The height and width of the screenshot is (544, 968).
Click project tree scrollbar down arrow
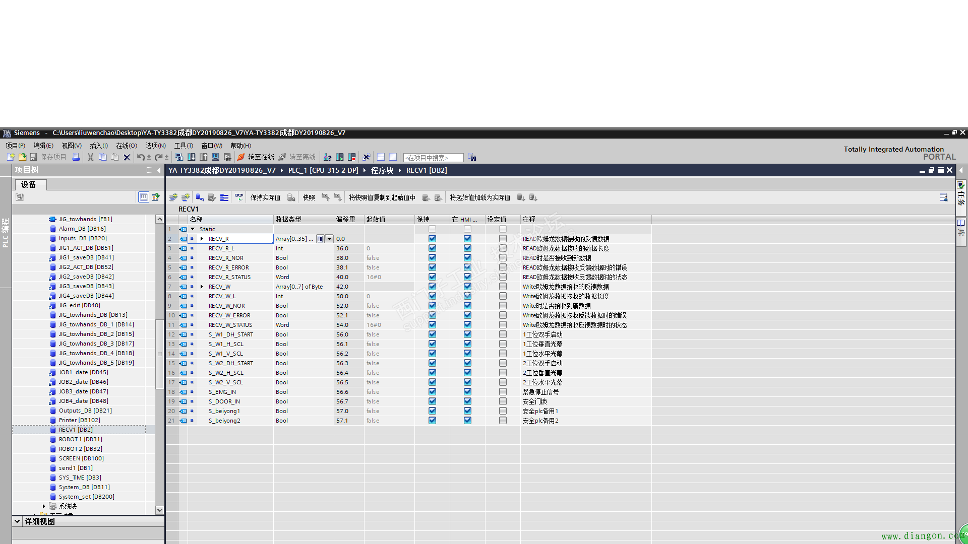coord(159,510)
